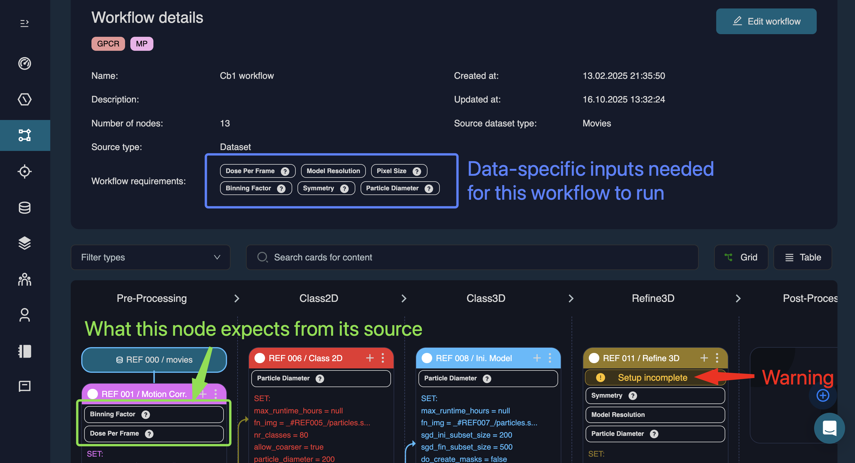
Task: Collapse the sidebar with the arrow icon
Action: click(x=24, y=23)
